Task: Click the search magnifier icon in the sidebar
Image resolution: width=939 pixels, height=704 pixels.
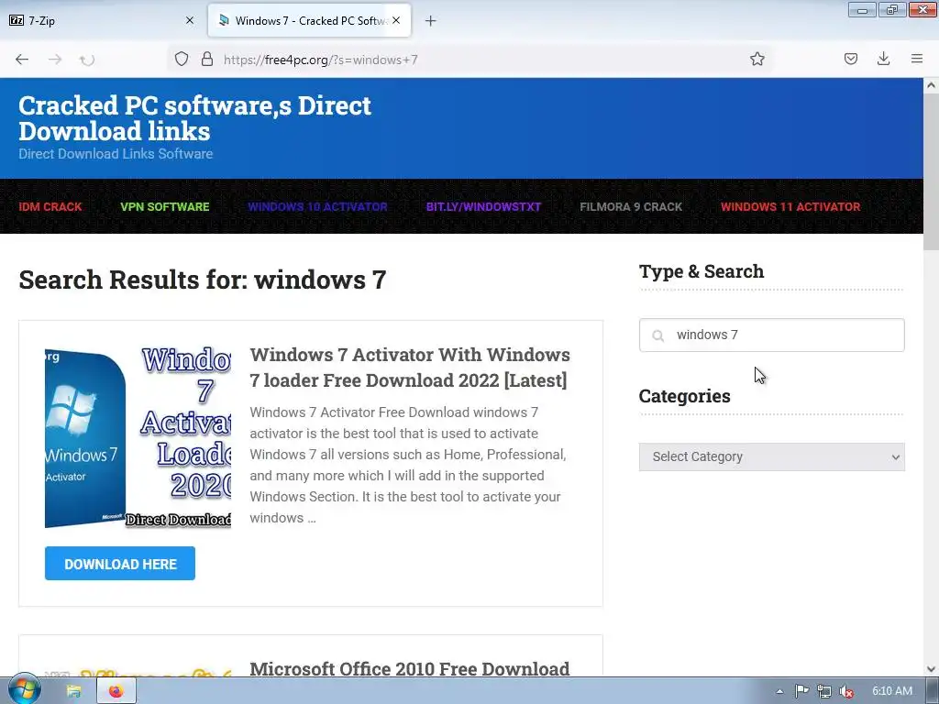Action: pos(658,335)
